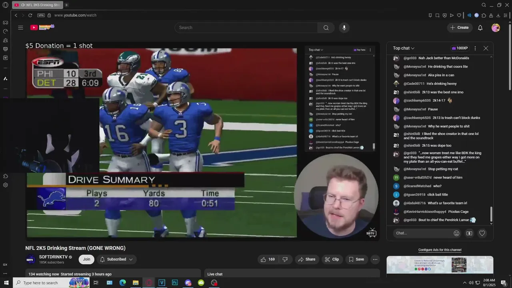
Task: Click the live stream video player
Action: click(202, 140)
